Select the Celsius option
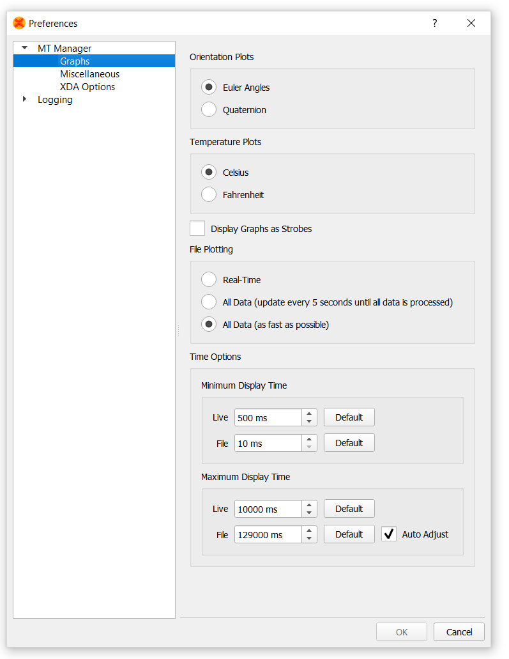The image size is (509, 659). click(x=208, y=172)
